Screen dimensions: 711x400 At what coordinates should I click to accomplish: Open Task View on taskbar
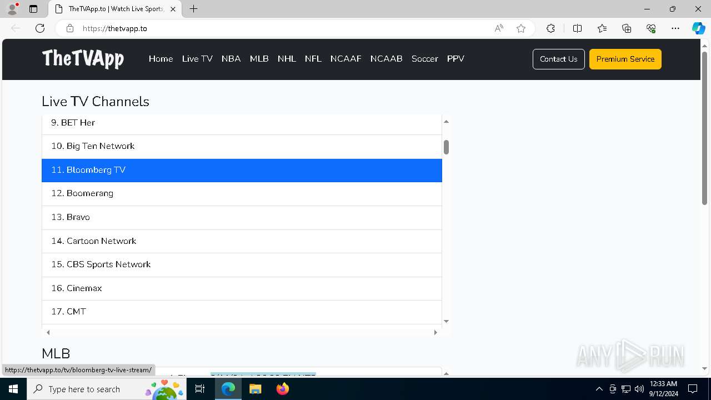click(x=200, y=389)
